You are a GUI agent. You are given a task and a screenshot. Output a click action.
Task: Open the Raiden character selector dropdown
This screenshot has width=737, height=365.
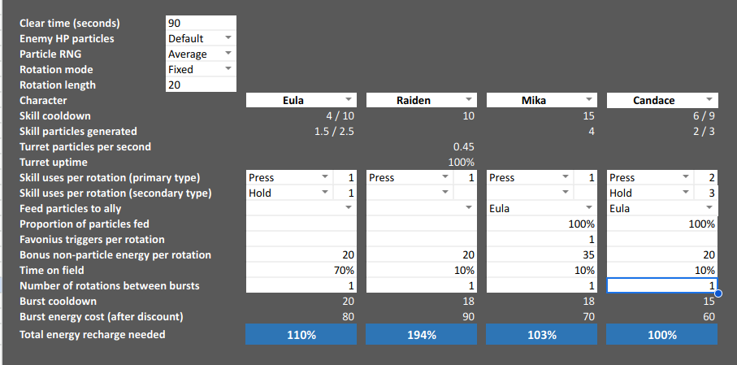[469, 100]
